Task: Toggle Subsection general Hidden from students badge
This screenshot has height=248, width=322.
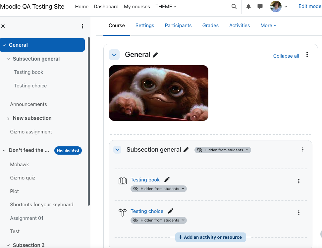Action: [223, 150]
